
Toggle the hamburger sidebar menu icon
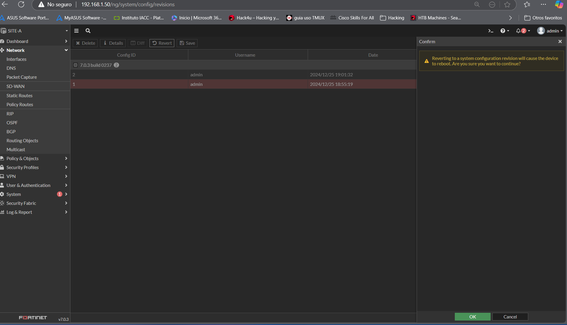(76, 31)
